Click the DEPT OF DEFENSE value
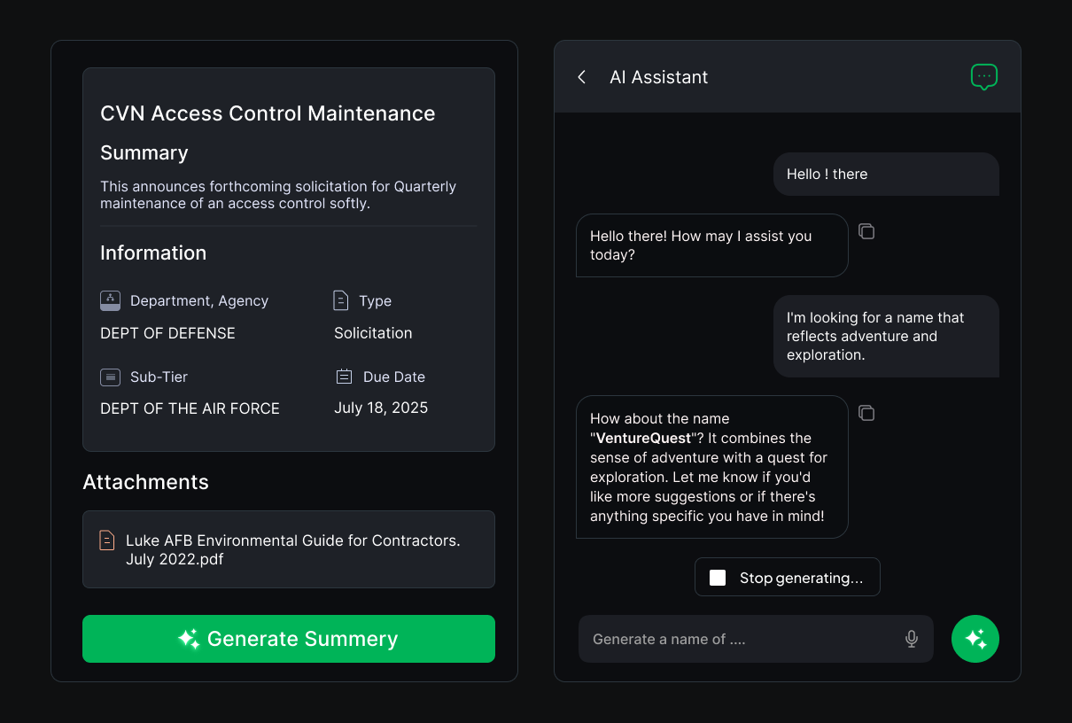1072x723 pixels. [x=167, y=333]
